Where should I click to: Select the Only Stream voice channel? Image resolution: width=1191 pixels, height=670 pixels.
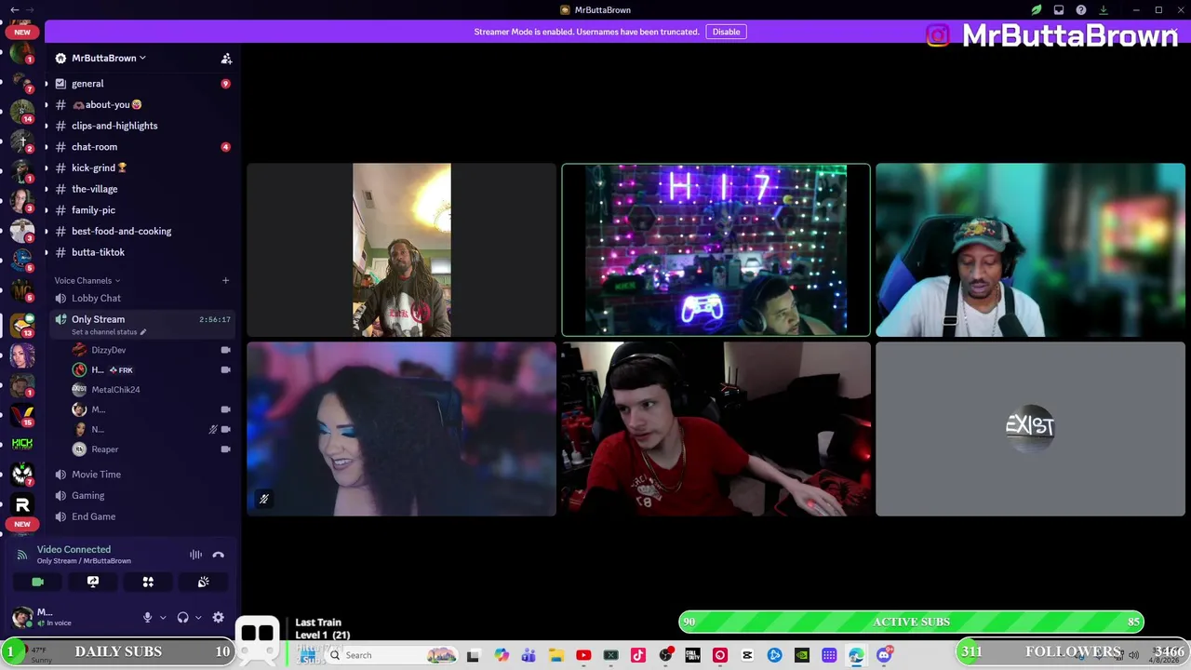141,324
